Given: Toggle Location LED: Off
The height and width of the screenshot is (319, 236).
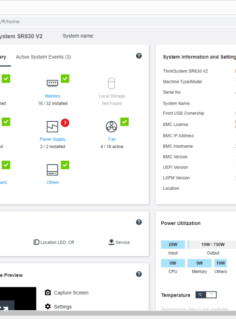Looking at the screenshot, I should point(57,242).
